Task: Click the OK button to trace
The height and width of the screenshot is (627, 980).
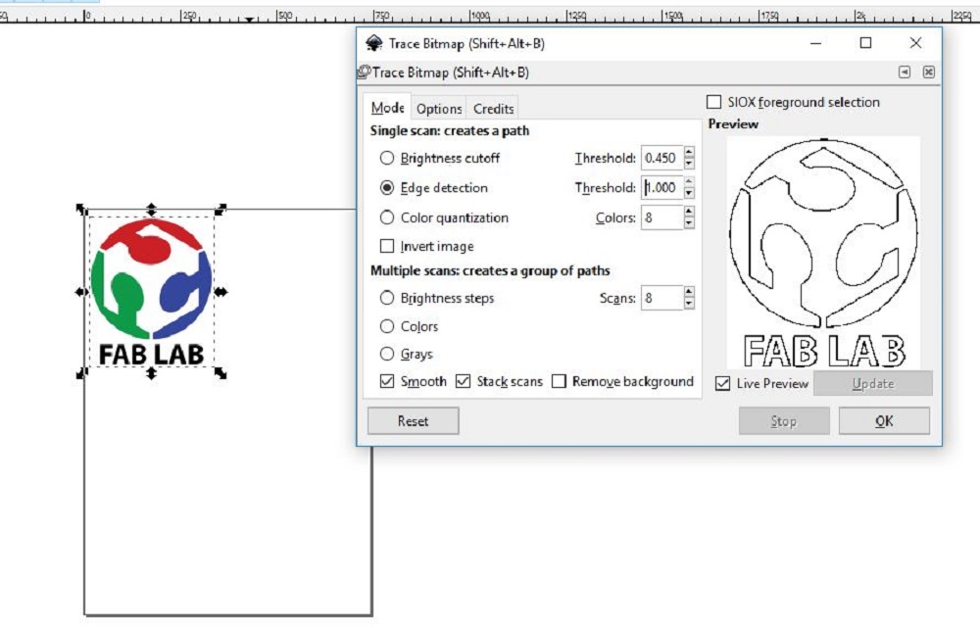Action: (x=884, y=421)
